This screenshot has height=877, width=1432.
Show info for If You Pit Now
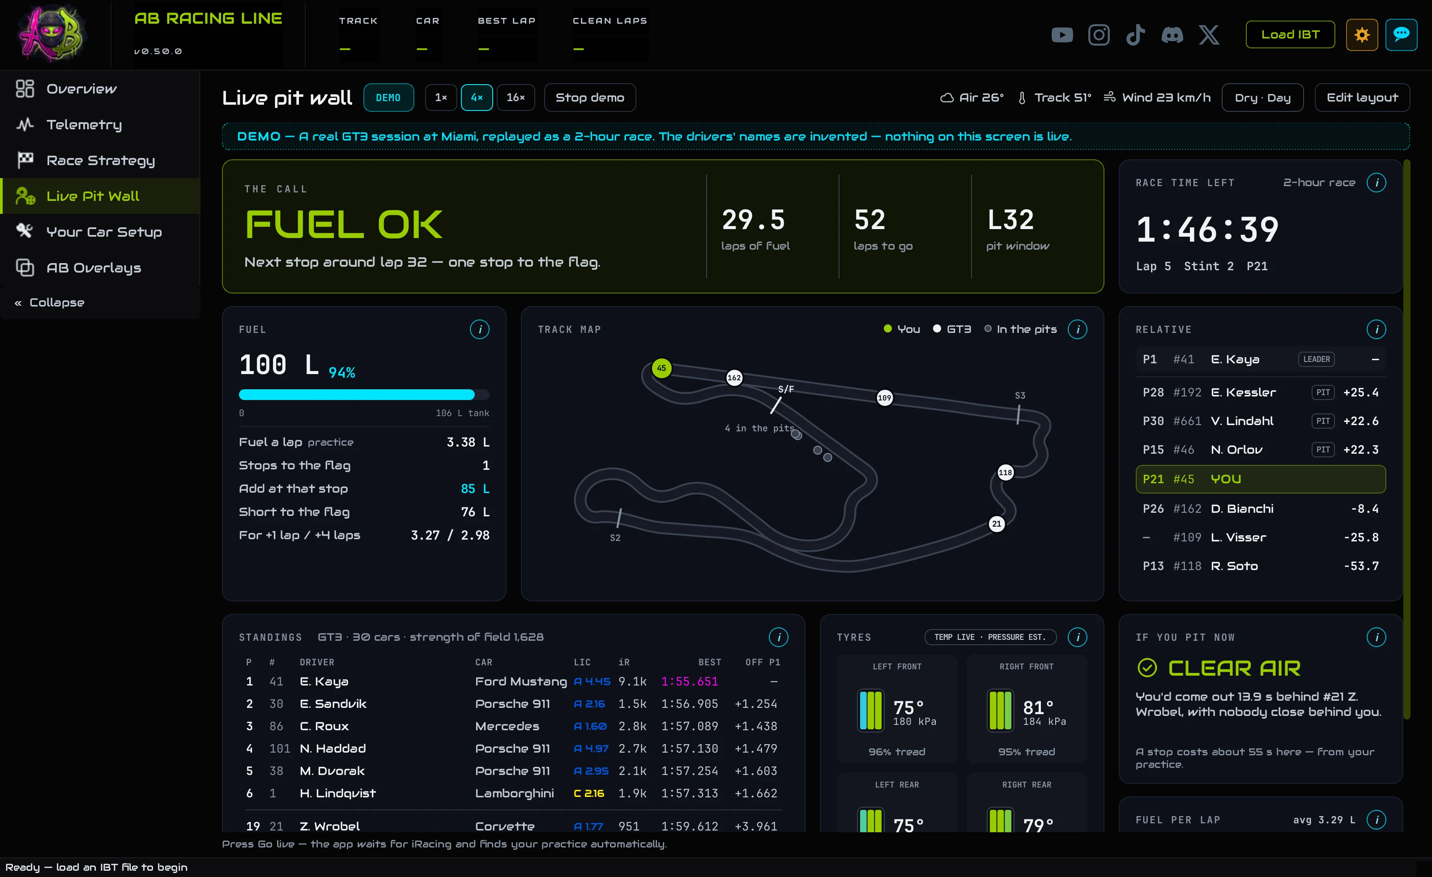1376,637
